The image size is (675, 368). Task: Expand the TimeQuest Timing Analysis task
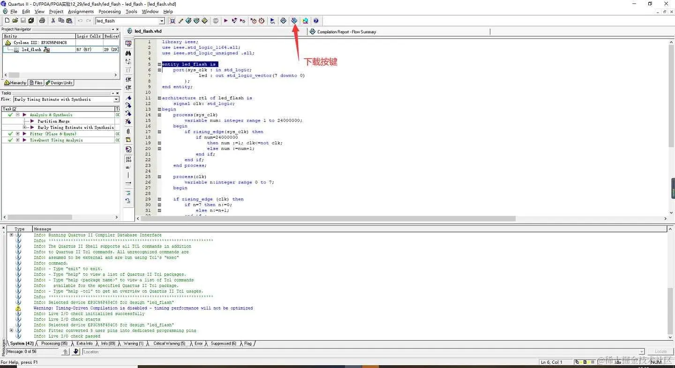point(18,140)
